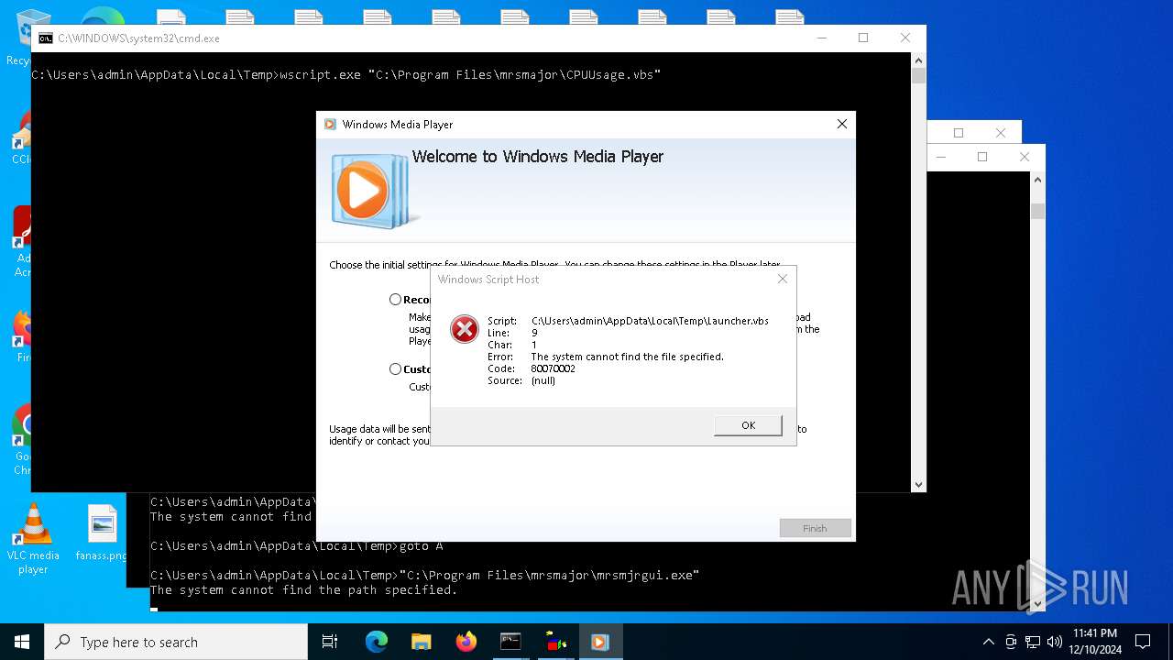Switch to Windows Media Player taskbar button
This screenshot has height=660, width=1173.
click(600, 642)
